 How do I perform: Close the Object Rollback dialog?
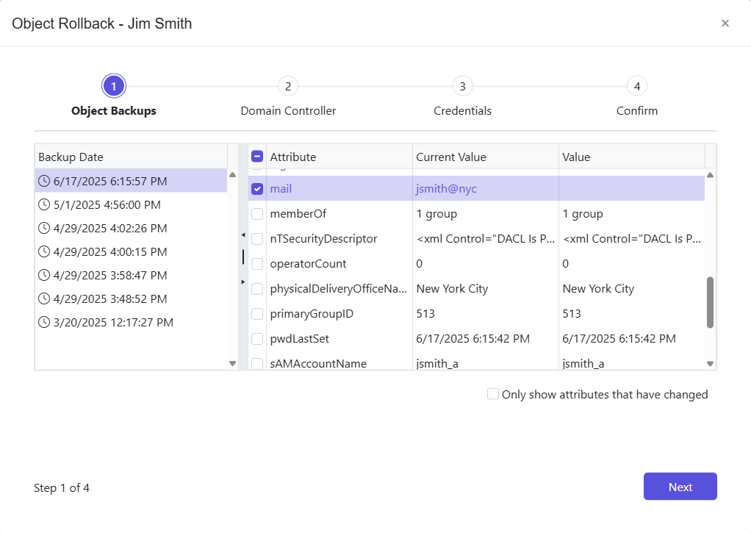(725, 23)
